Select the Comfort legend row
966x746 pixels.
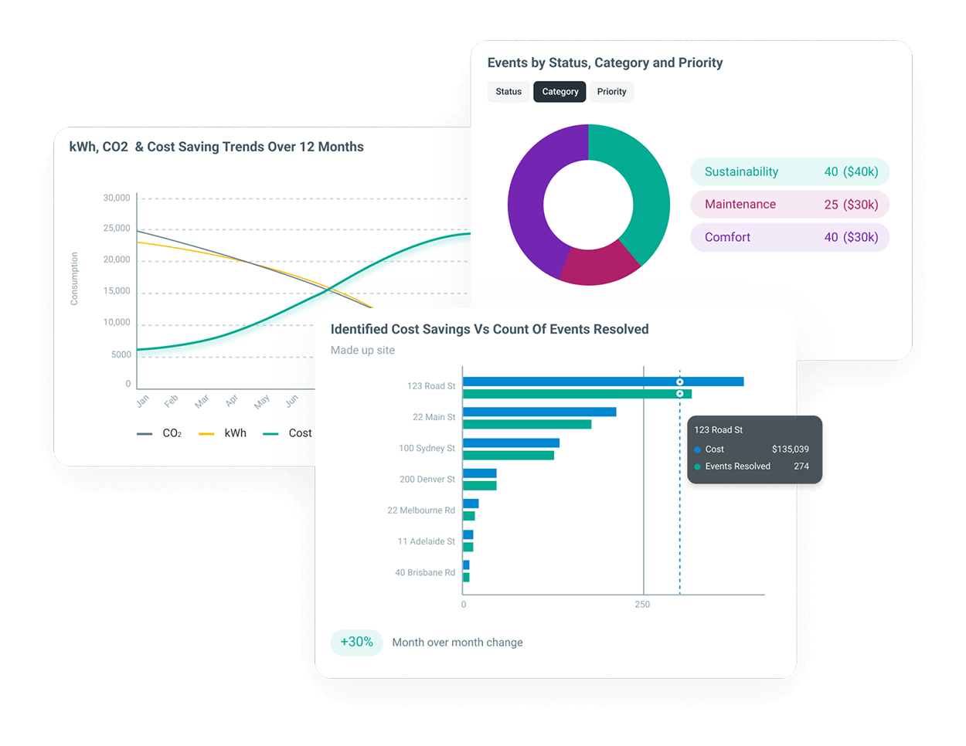tap(789, 238)
